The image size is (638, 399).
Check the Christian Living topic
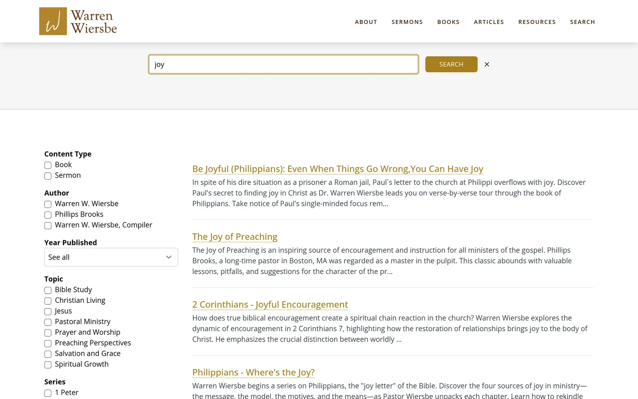click(x=48, y=301)
